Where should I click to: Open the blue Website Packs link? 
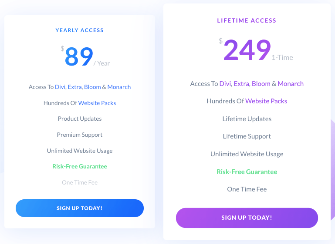pyautogui.click(x=97, y=103)
